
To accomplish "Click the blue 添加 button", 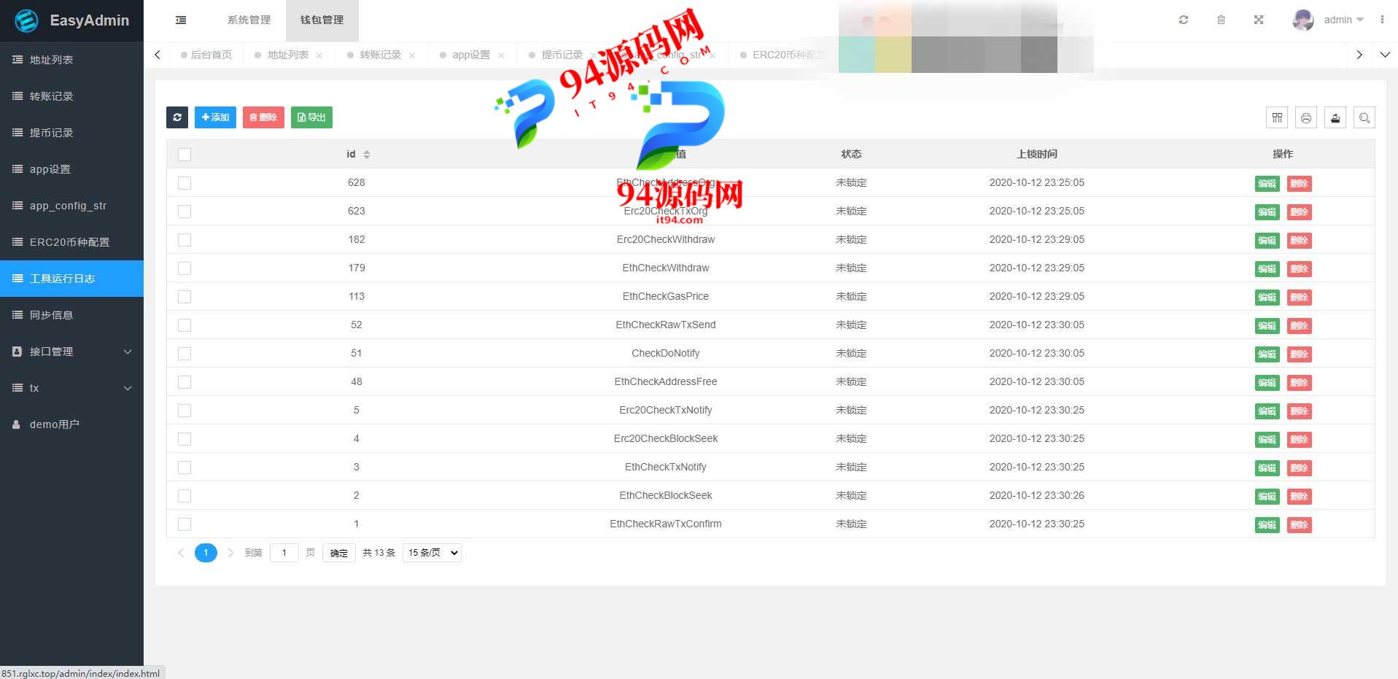I will [215, 117].
